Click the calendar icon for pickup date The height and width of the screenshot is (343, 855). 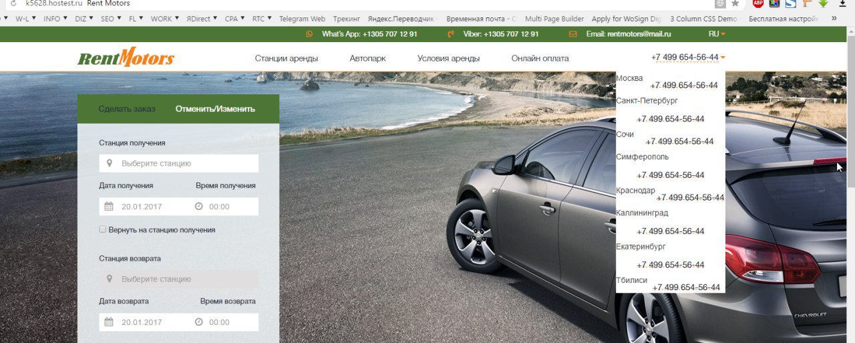(109, 207)
